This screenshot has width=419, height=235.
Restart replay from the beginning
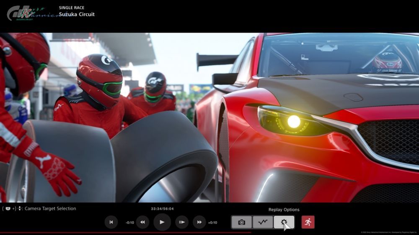click(111, 222)
